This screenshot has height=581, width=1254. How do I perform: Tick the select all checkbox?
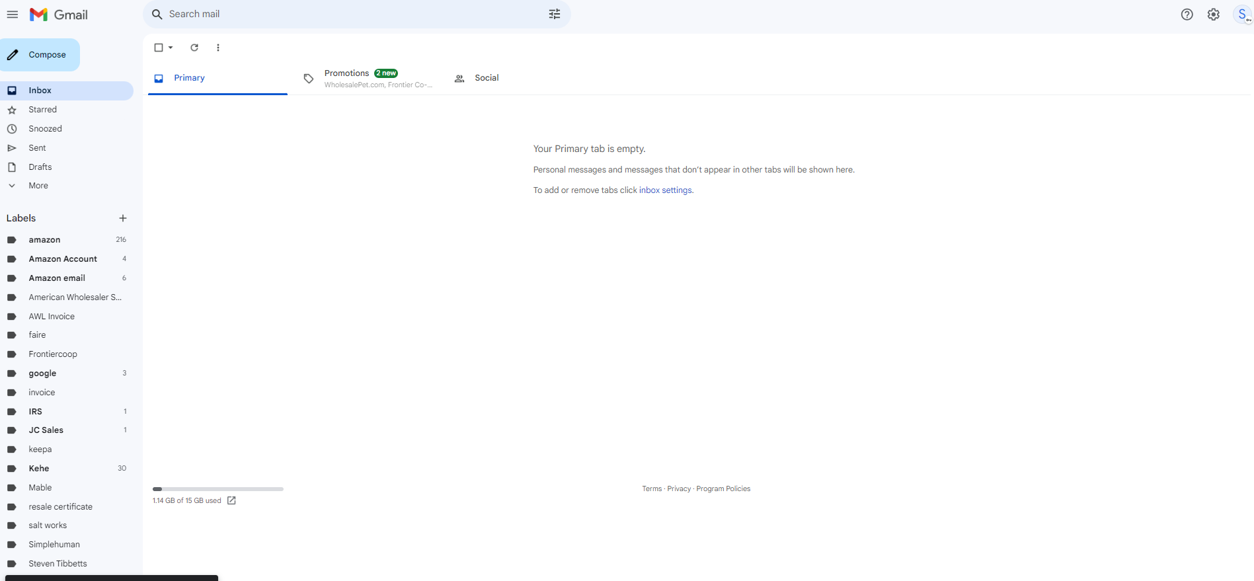tap(159, 48)
